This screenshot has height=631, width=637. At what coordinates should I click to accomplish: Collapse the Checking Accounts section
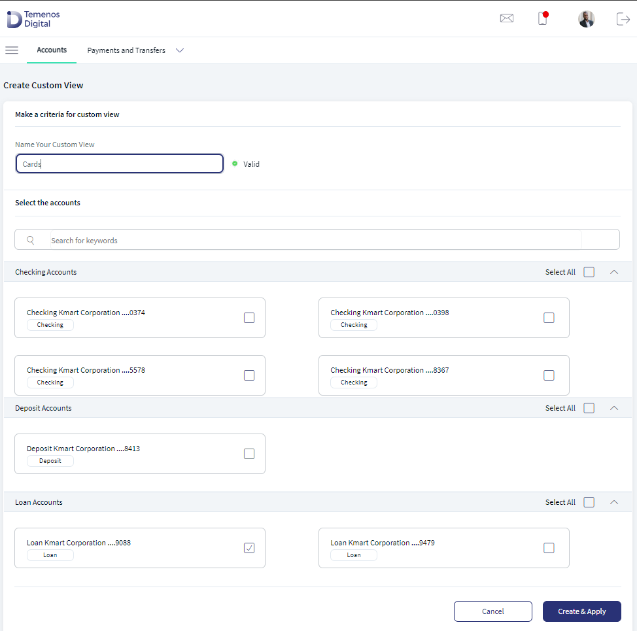(614, 272)
